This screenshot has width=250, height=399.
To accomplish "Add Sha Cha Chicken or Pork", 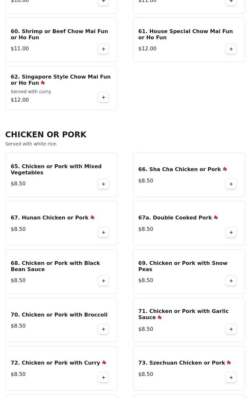I will coord(231,184).
